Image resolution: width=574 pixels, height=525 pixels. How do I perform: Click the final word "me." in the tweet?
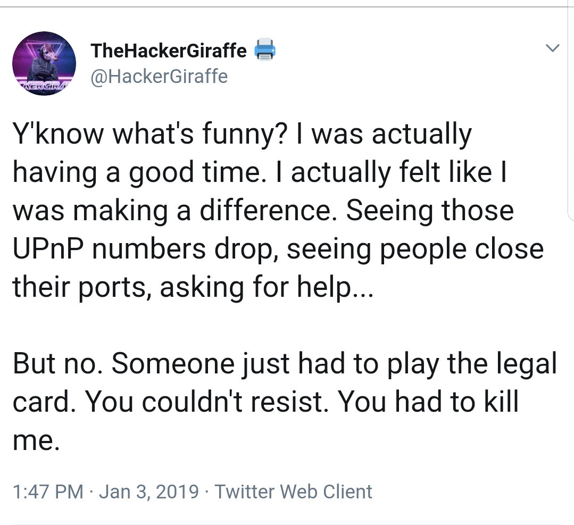pyautogui.click(x=36, y=441)
